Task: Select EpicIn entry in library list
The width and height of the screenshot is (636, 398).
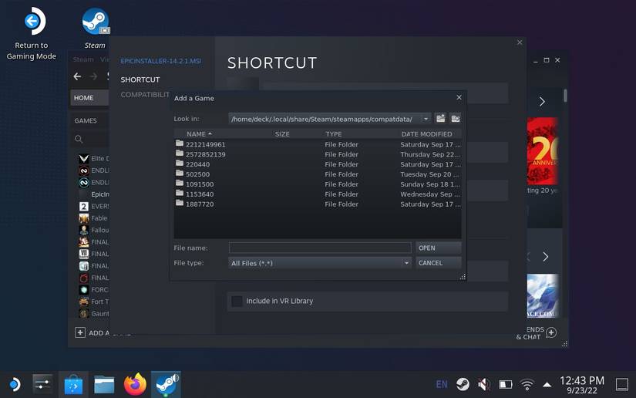Action: 99,194
